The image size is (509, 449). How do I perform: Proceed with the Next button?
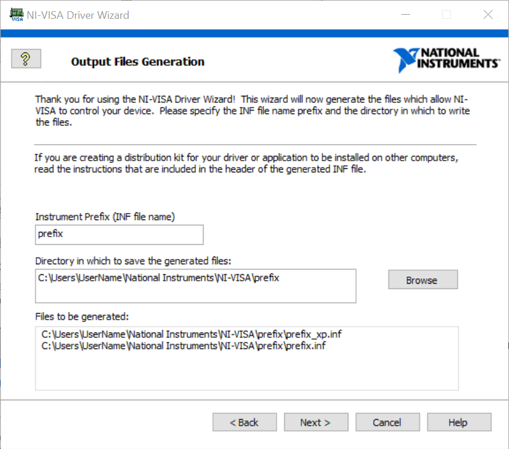click(316, 423)
